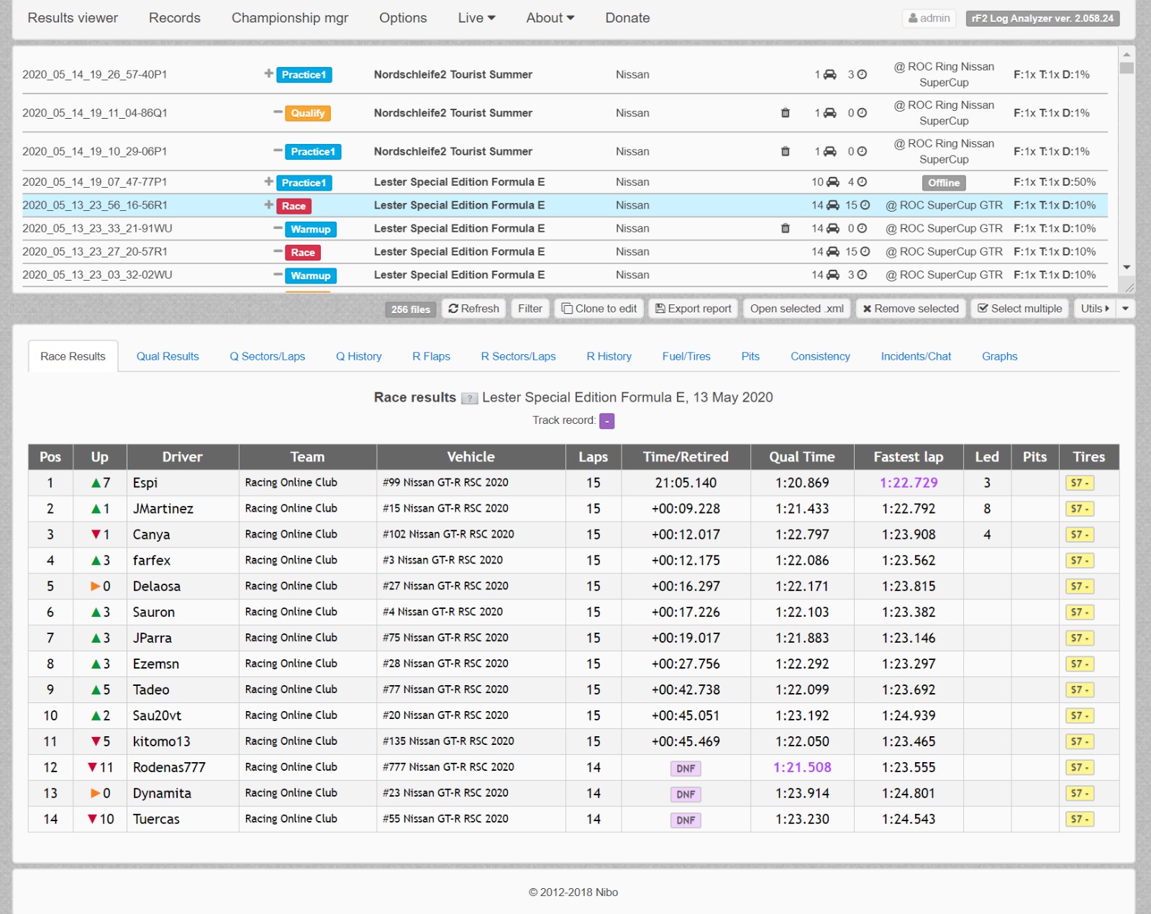Click the help icon next to Race results
Image resolution: width=1151 pixels, height=914 pixels.
[469, 399]
